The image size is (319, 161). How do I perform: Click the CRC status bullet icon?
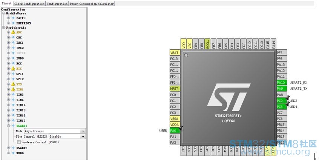point(14,37)
